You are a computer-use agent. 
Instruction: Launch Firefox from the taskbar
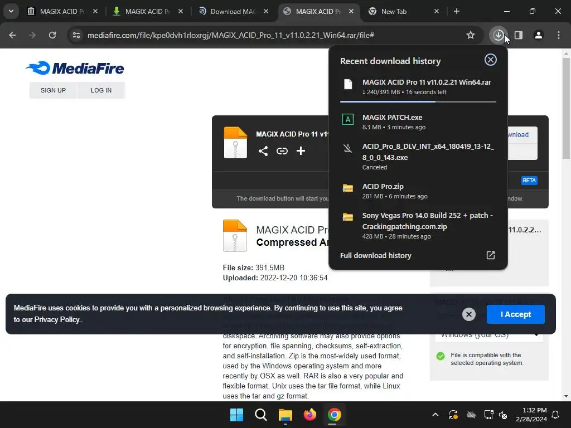tap(309, 415)
